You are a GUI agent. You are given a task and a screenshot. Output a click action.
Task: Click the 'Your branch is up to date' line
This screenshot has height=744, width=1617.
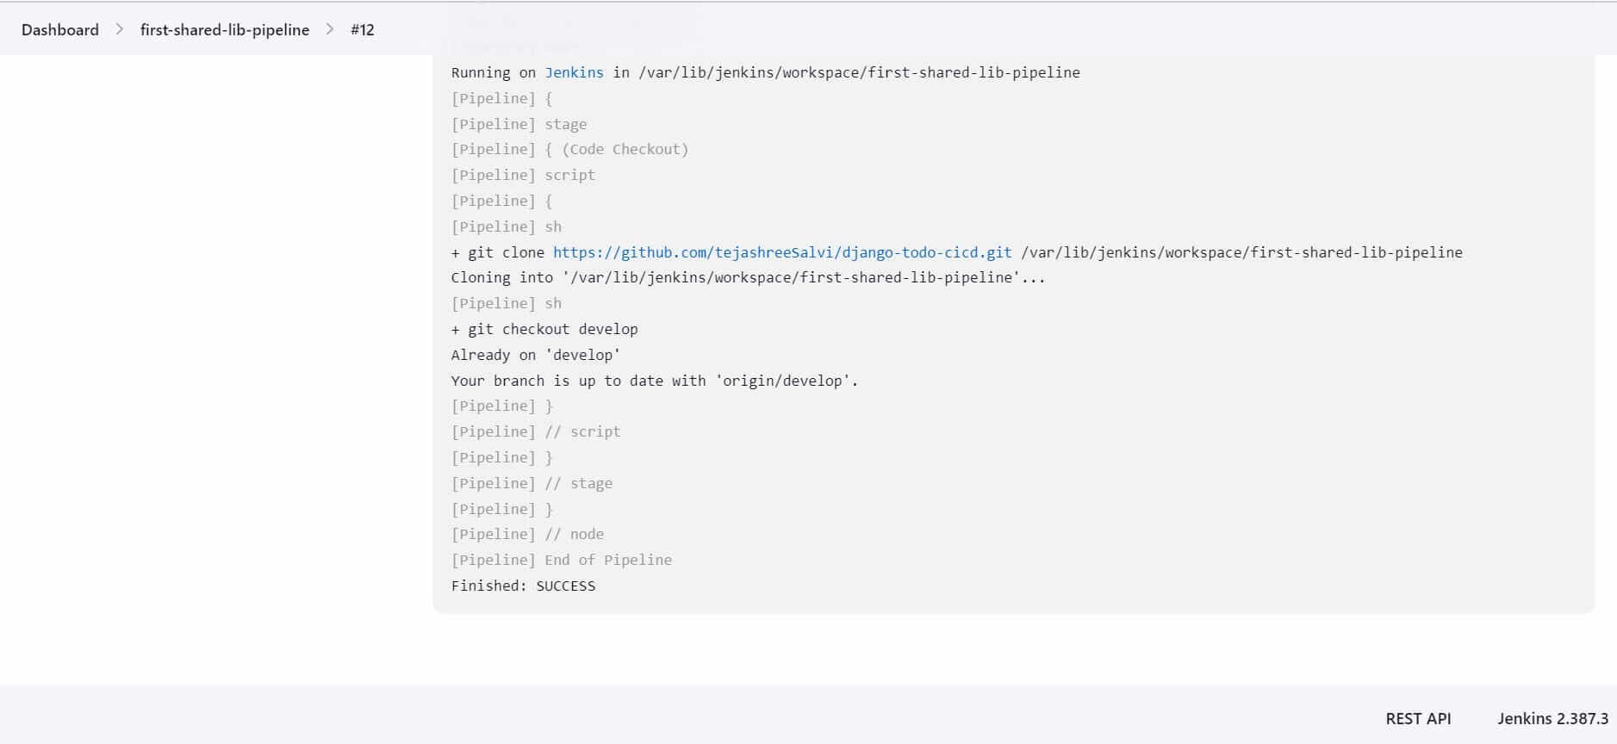(x=654, y=381)
